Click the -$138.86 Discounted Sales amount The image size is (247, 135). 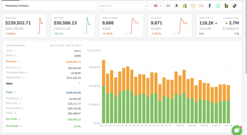point(76,73)
